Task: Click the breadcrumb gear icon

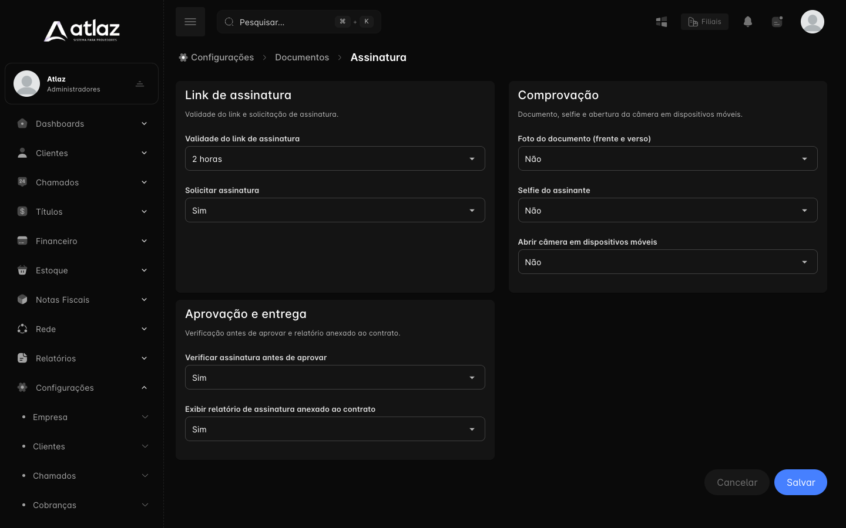Action: pos(183,57)
